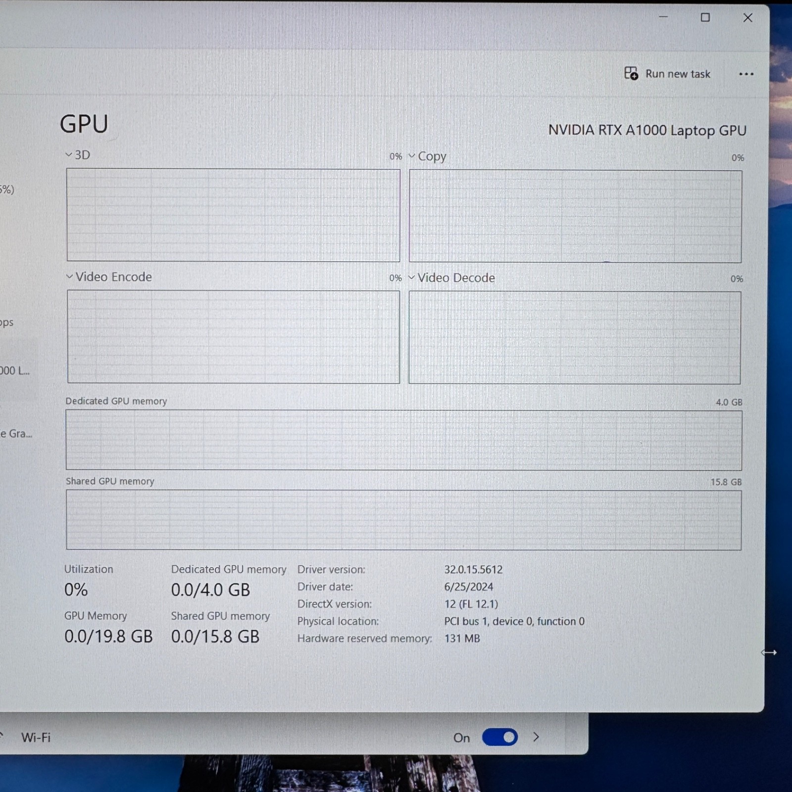Viewport: 792px width, 792px height.
Task: Click the 15.8 GB graph maximum label
Action: (726, 482)
